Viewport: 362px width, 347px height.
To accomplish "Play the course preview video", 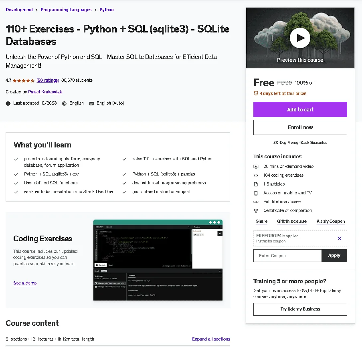I will click(300, 38).
